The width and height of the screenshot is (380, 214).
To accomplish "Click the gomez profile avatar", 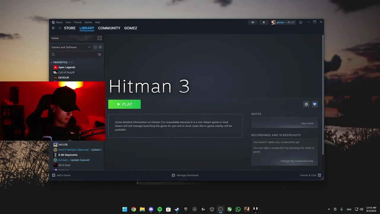I will click(x=273, y=22).
